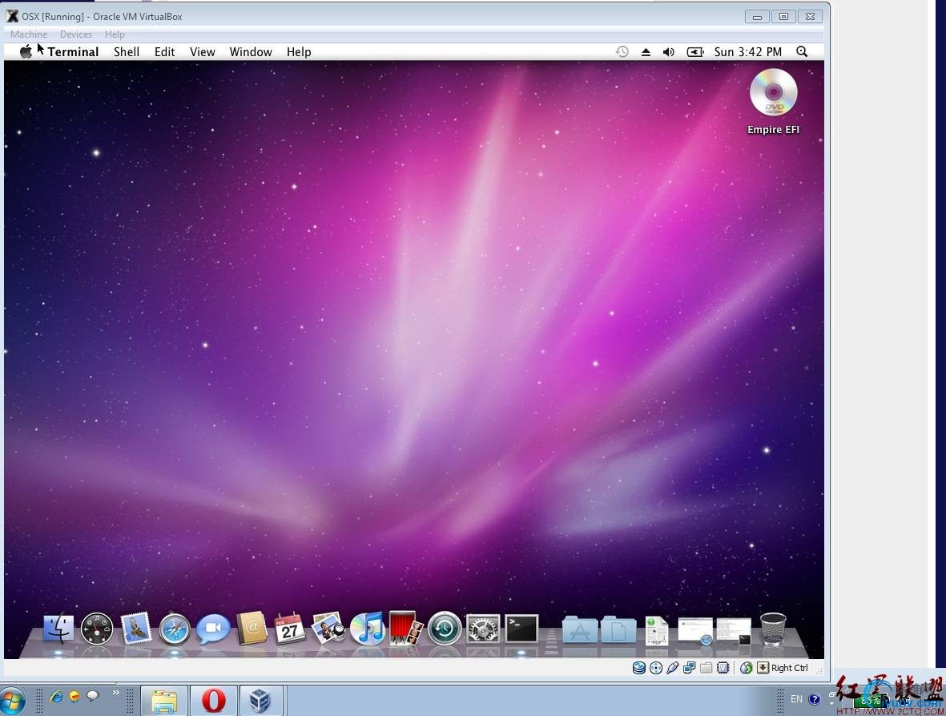Open the Edit menu in Terminal
The image size is (946, 716).
(x=165, y=52)
